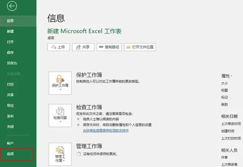This screenshot has width=243, height=167.
Task: Click 没有任何未保存的更改 text
Action: [100, 154]
